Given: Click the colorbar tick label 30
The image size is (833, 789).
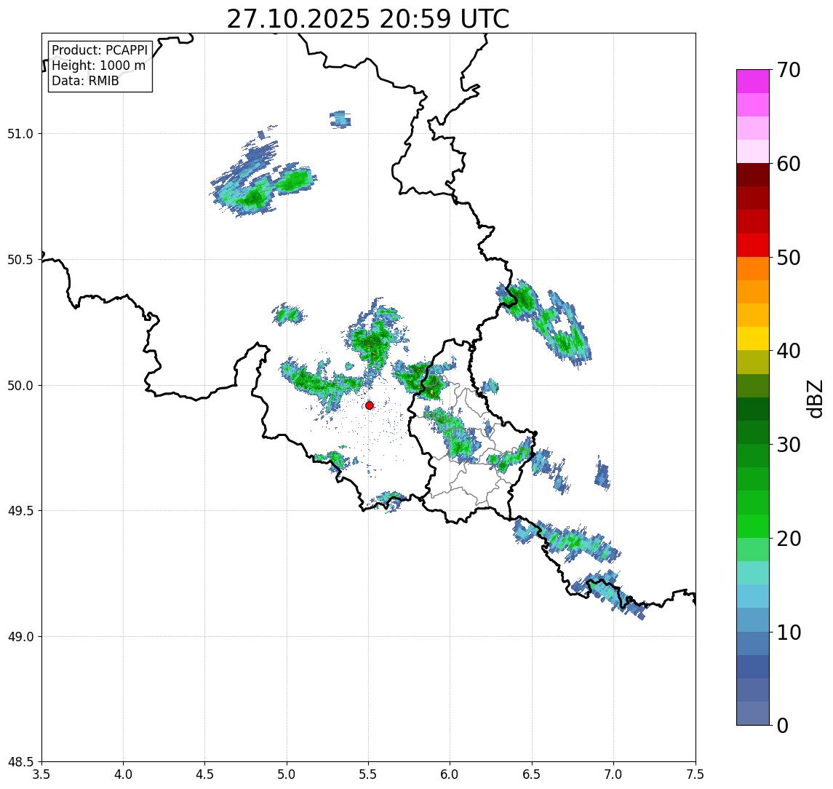Looking at the screenshot, I should tap(789, 445).
